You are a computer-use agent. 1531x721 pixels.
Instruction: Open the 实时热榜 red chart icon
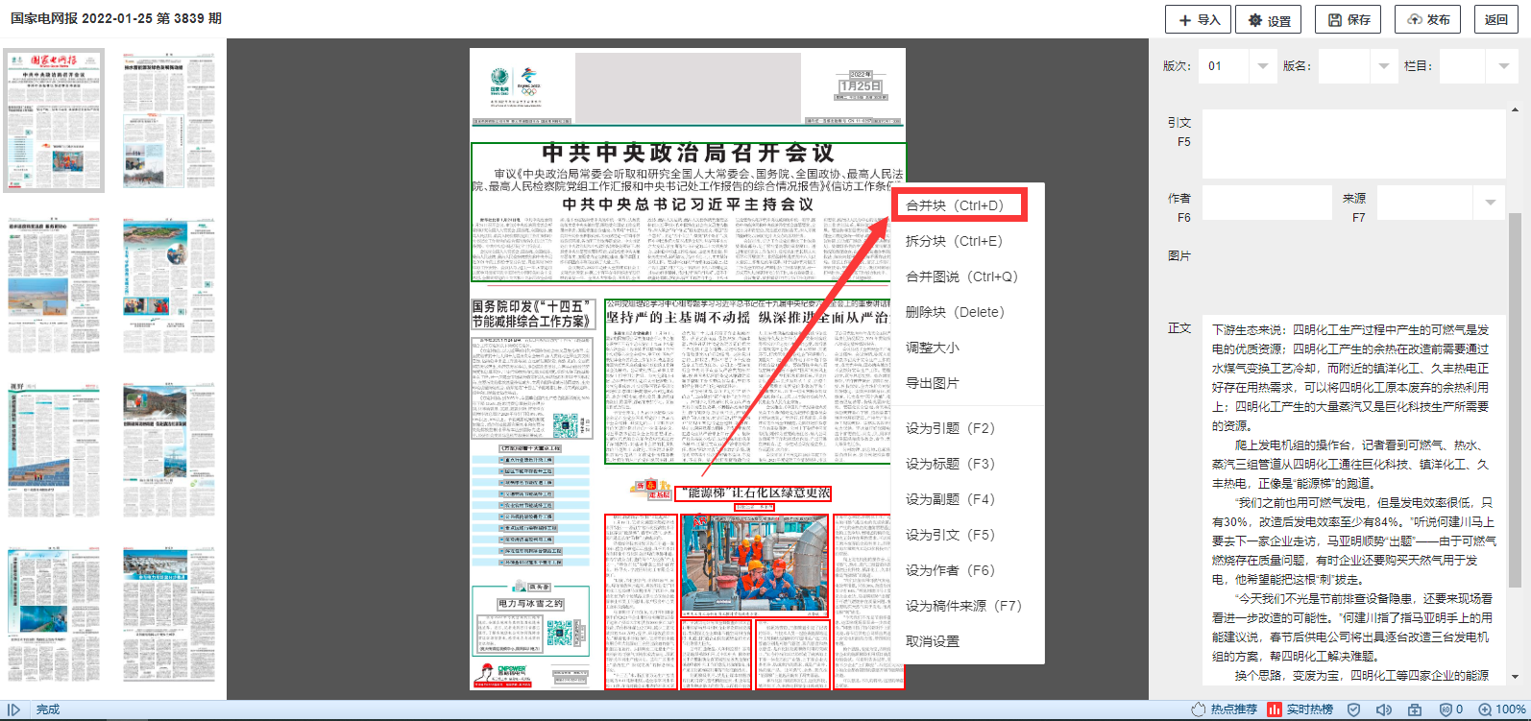[x=1275, y=709]
